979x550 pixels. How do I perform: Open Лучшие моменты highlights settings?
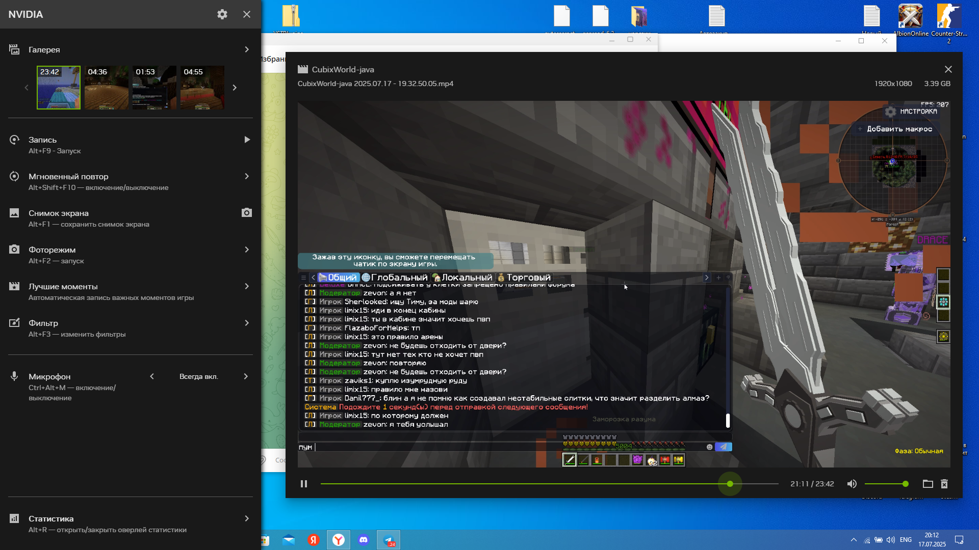point(131,291)
